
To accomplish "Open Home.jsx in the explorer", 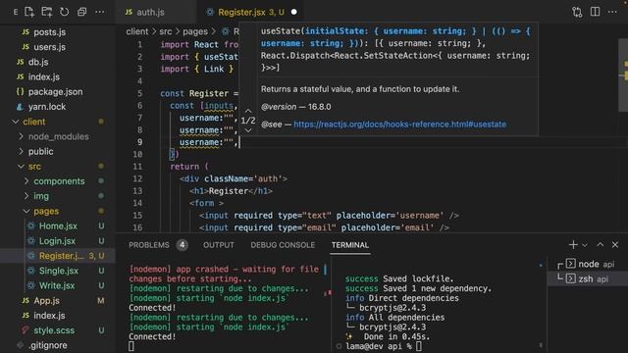I will click(58, 226).
